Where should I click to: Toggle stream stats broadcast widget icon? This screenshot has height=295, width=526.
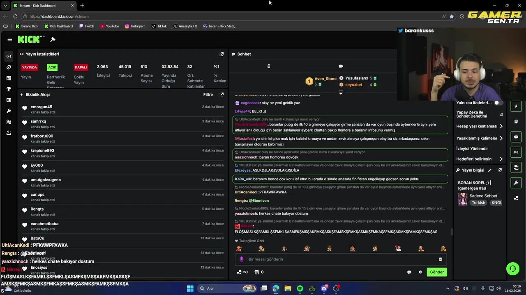click(x=516, y=152)
